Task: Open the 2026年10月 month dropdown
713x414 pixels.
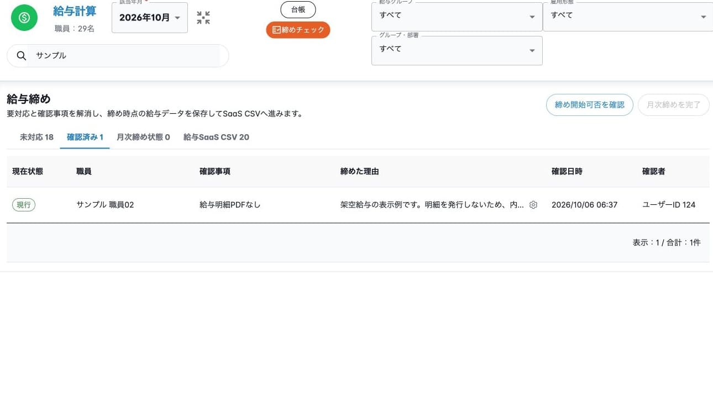Action: pyautogui.click(x=150, y=18)
